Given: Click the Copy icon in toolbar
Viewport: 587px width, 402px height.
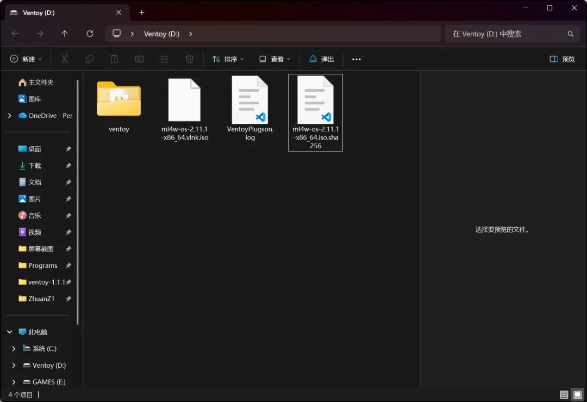Looking at the screenshot, I should click(x=90, y=59).
